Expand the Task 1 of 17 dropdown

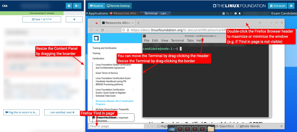click(42, 19)
